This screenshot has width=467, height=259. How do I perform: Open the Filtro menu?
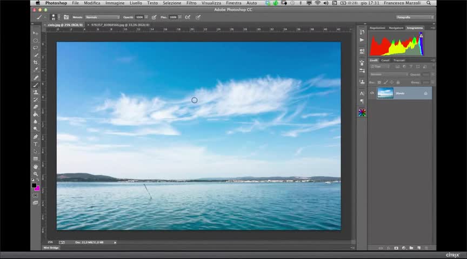pyautogui.click(x=191, y=3)
